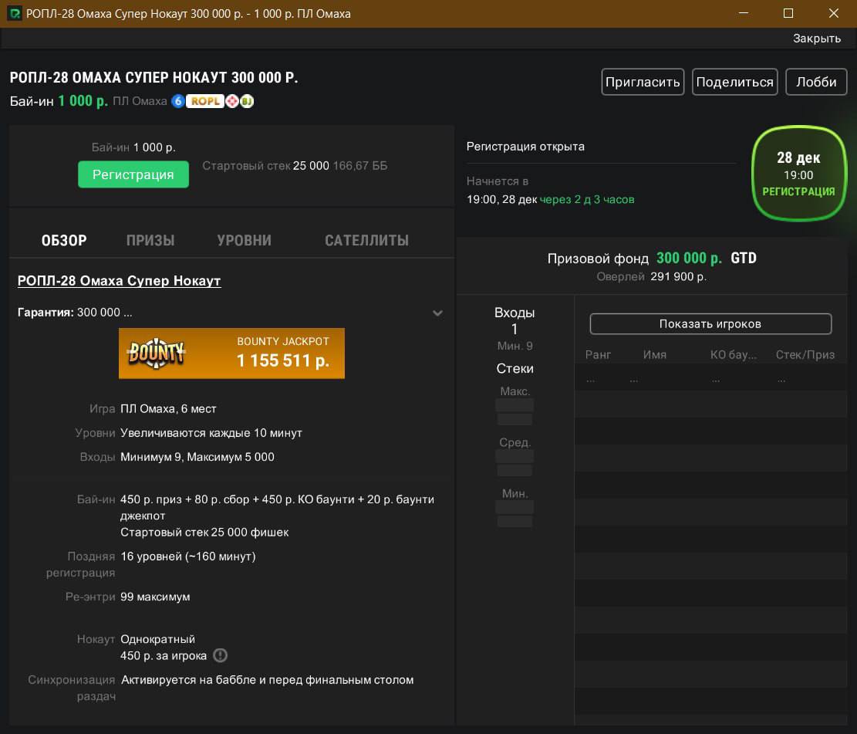Click the blue 6-max table badge
This screenshot has width=857, height=734.
[177, 101]
